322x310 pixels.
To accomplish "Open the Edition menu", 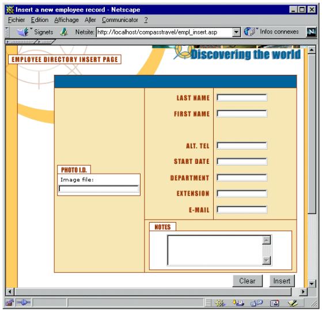I will [x=40, y=20].
